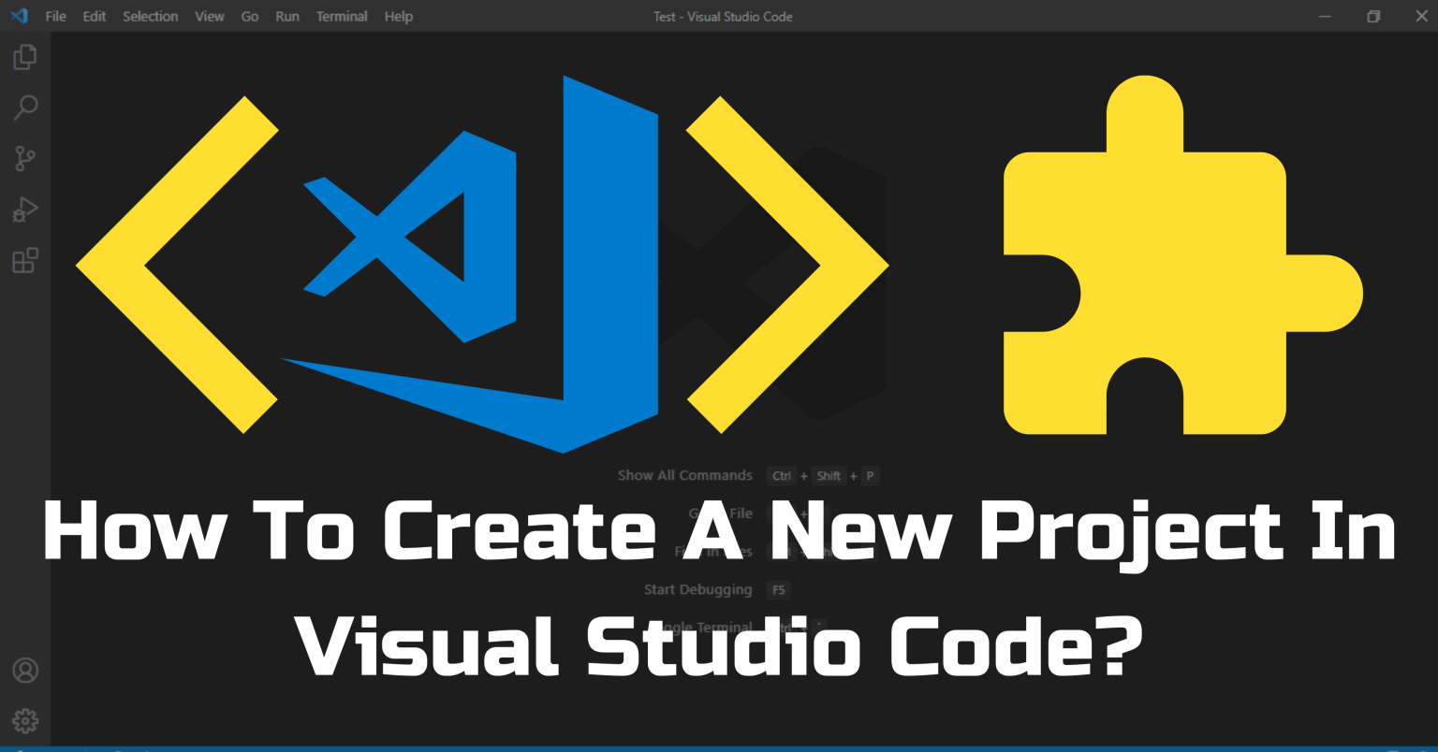Open the Terminal menu
The image size is (1438, 752).
(x=342, y=16)
